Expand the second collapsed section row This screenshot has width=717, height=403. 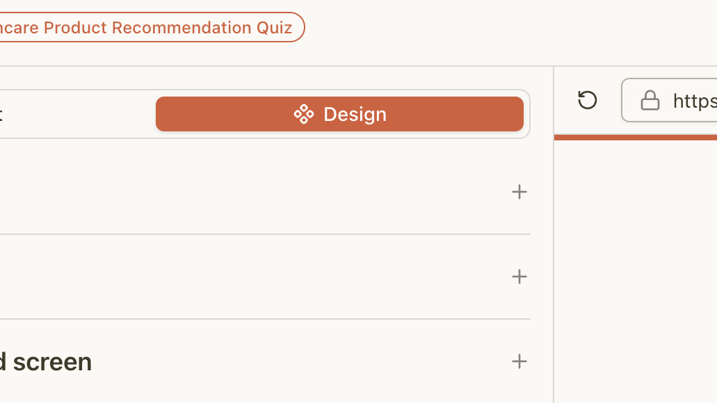pos(264,277)
